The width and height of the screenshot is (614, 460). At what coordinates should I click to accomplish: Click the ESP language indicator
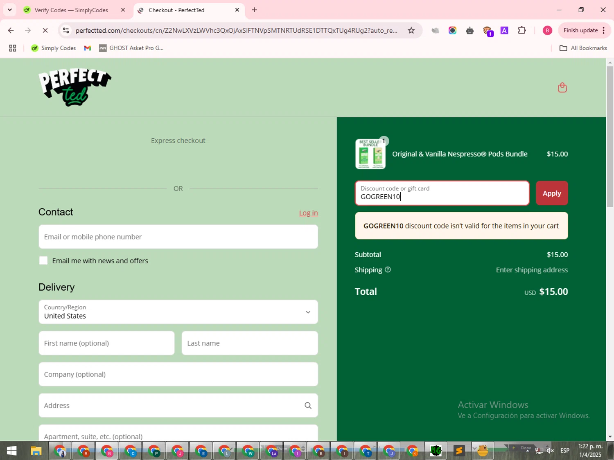coord(565,451)
